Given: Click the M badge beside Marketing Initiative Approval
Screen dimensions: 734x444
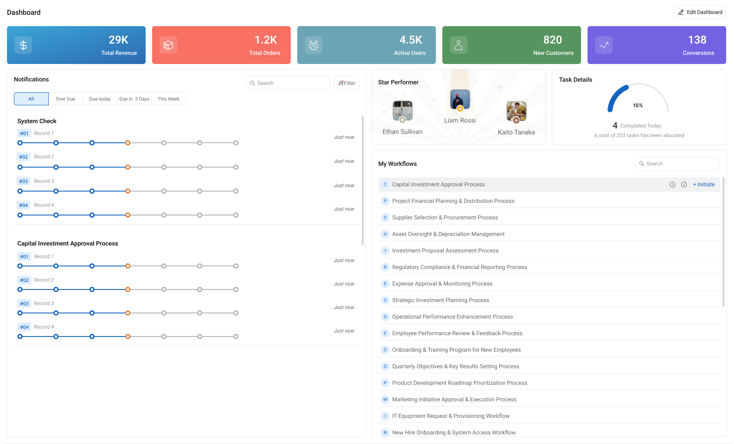Looking at the screenshot, I should point(385,400).
